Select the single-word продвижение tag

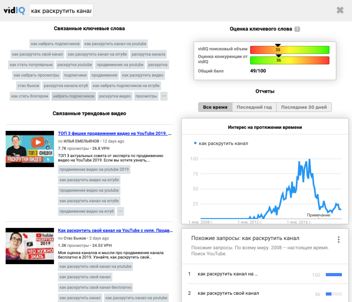point(104,75)
